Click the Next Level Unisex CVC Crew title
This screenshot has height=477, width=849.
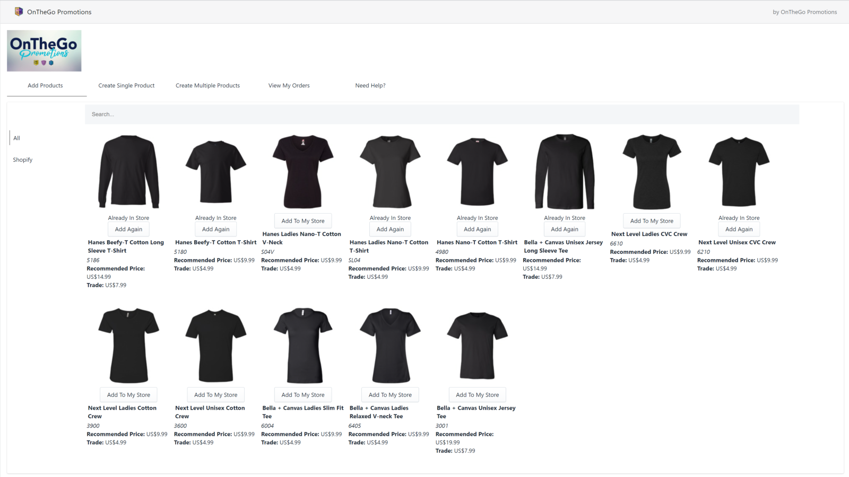pyautogui.click(x=737, y=243)
